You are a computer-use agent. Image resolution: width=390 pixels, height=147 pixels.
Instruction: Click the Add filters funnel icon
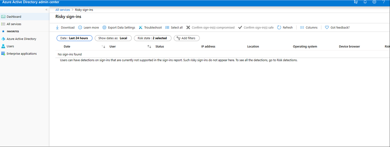[178, 38]
